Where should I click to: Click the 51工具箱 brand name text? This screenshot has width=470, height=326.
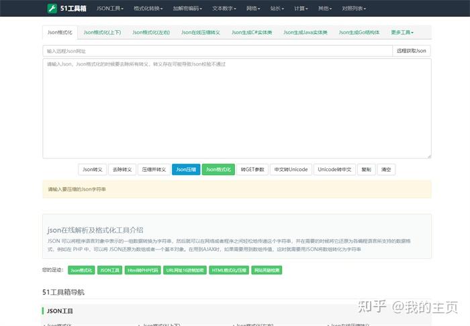coord(73,8)
